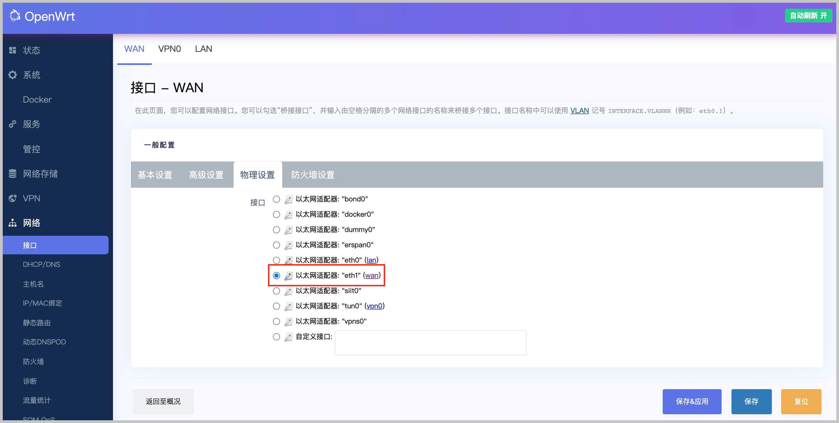Click the 保存&应用 button
Screen dimensions: 839x423
point(691,401)
